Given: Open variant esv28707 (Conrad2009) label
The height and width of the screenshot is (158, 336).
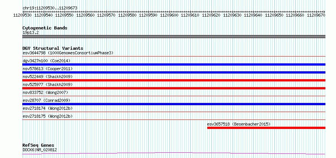Looking at the screenshot, I should click(x=46, y=100).
